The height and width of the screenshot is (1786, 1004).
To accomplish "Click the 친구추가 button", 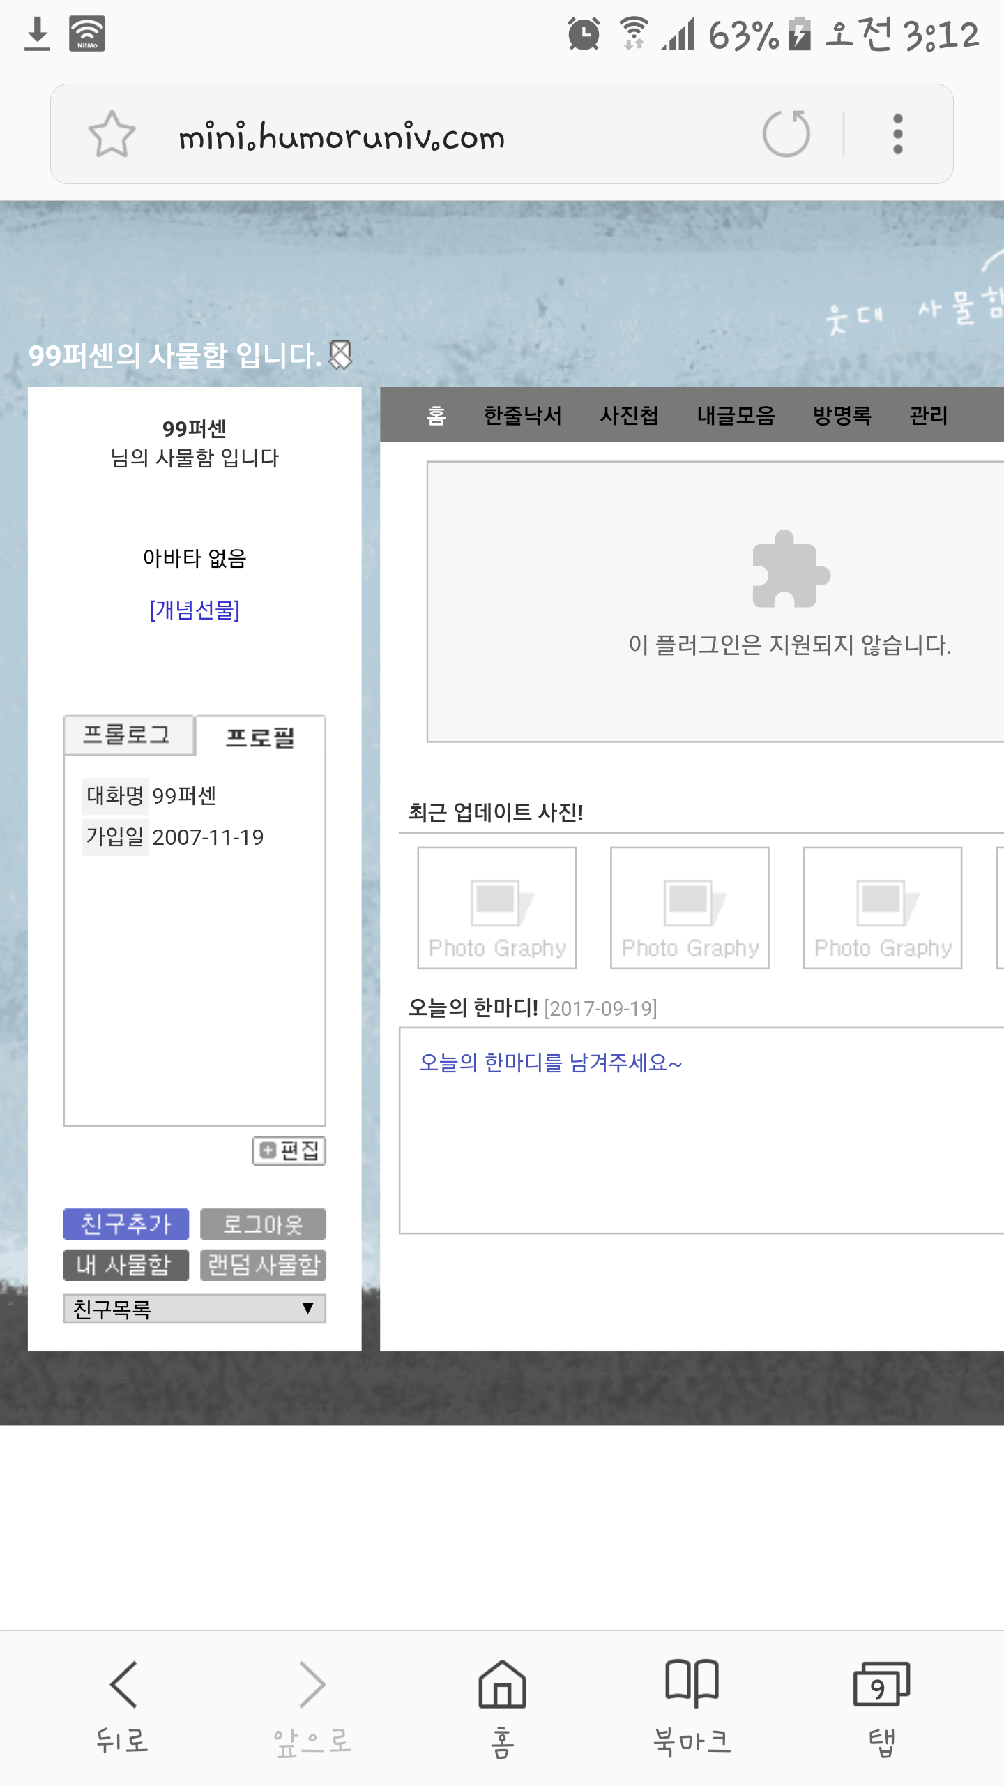I will [126, 1224].
